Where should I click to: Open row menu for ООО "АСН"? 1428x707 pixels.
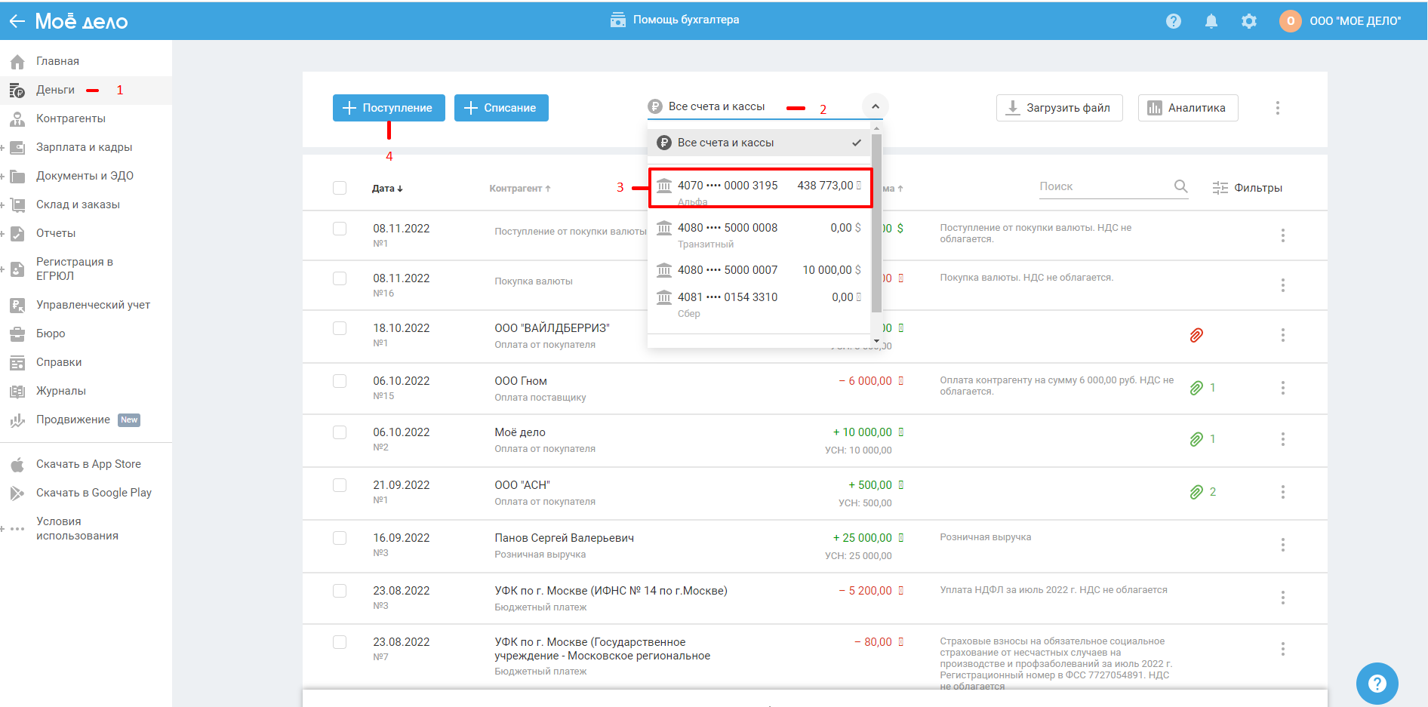1282,492
